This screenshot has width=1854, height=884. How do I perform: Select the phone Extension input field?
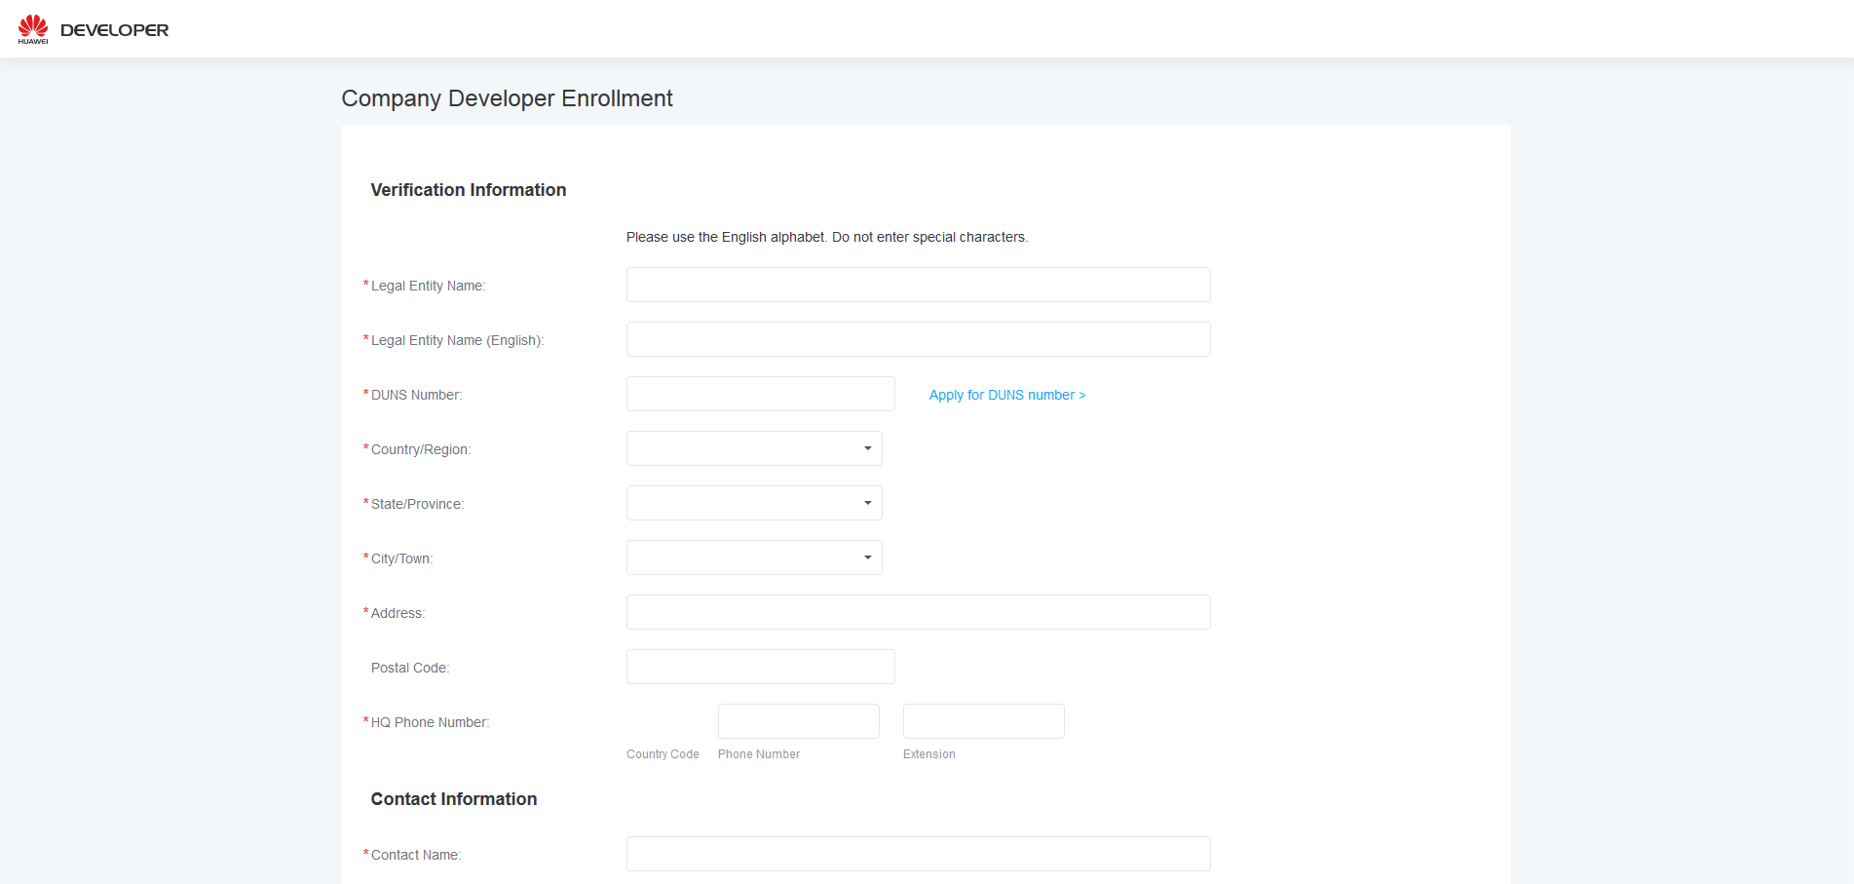983,721
